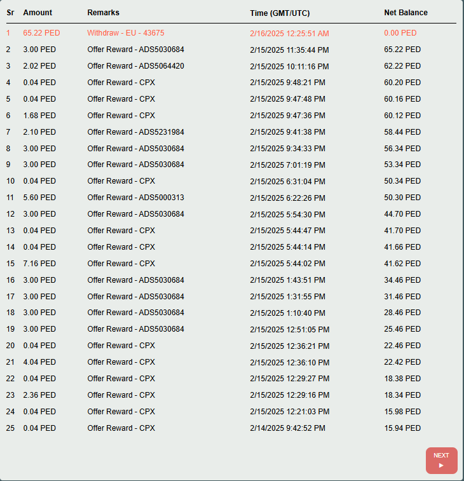Click the Amount column header
Screen dimensions: 464x481
[38, 13]
